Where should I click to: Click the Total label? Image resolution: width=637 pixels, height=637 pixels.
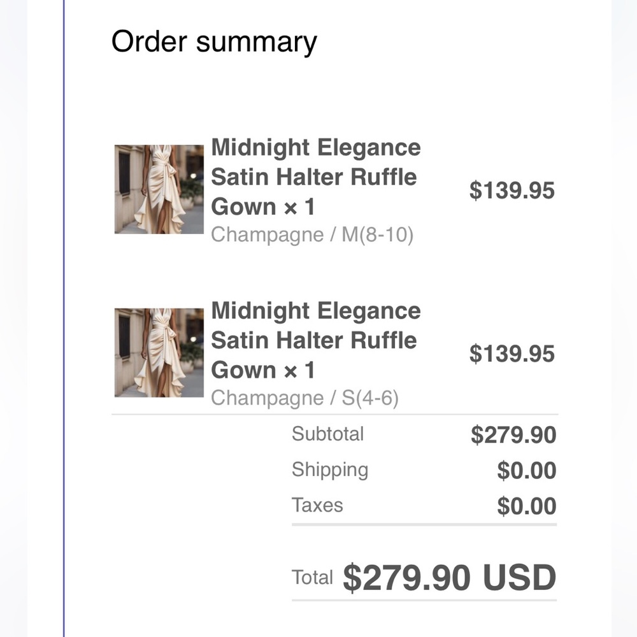312,578
